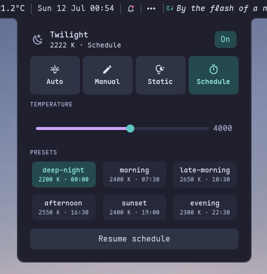Click the PRESETS section label
This screenshot has width=267, height=274.
pyautogui.click(x=43, y=152)
